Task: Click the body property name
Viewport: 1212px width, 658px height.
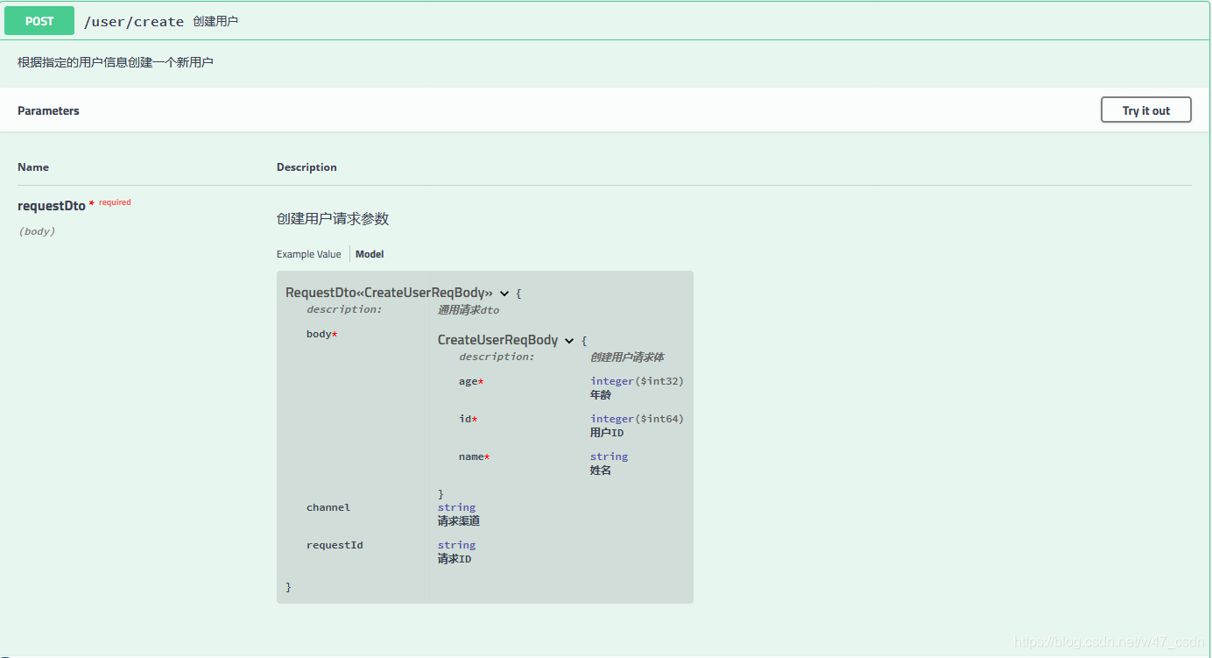Action: click(319, 334)
